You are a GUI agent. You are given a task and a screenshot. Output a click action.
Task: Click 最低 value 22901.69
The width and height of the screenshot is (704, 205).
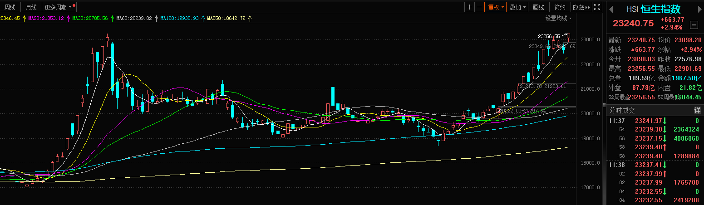point(688,68)
